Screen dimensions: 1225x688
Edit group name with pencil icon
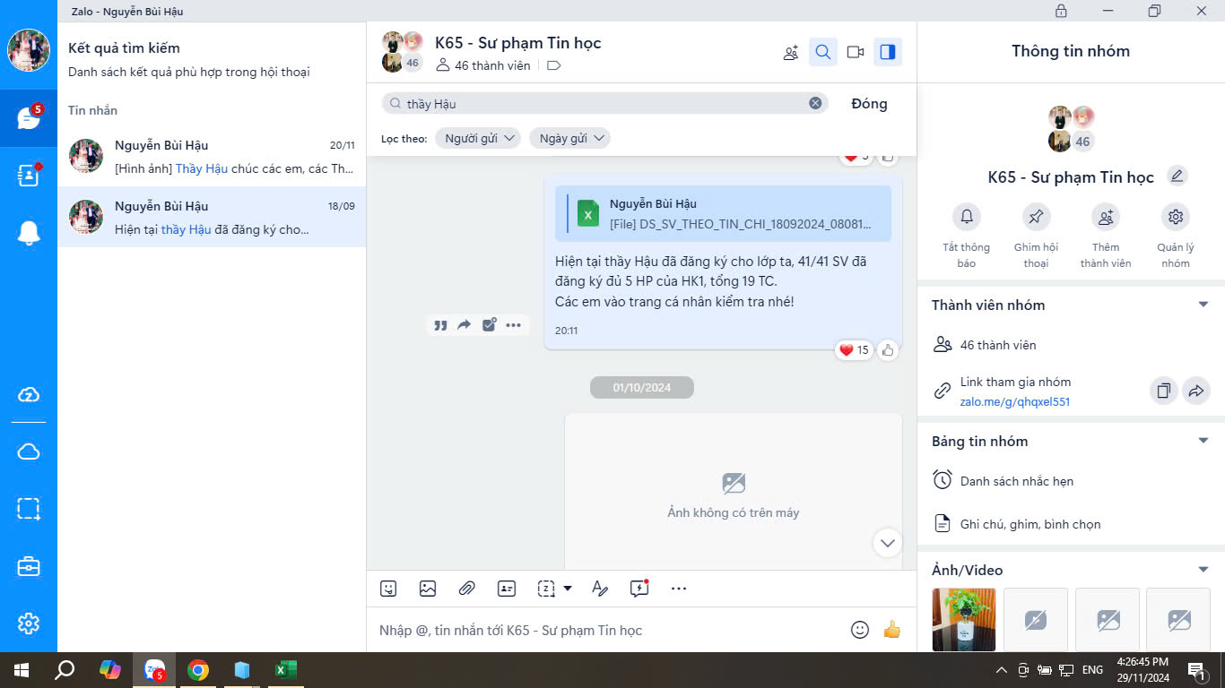1177,176
